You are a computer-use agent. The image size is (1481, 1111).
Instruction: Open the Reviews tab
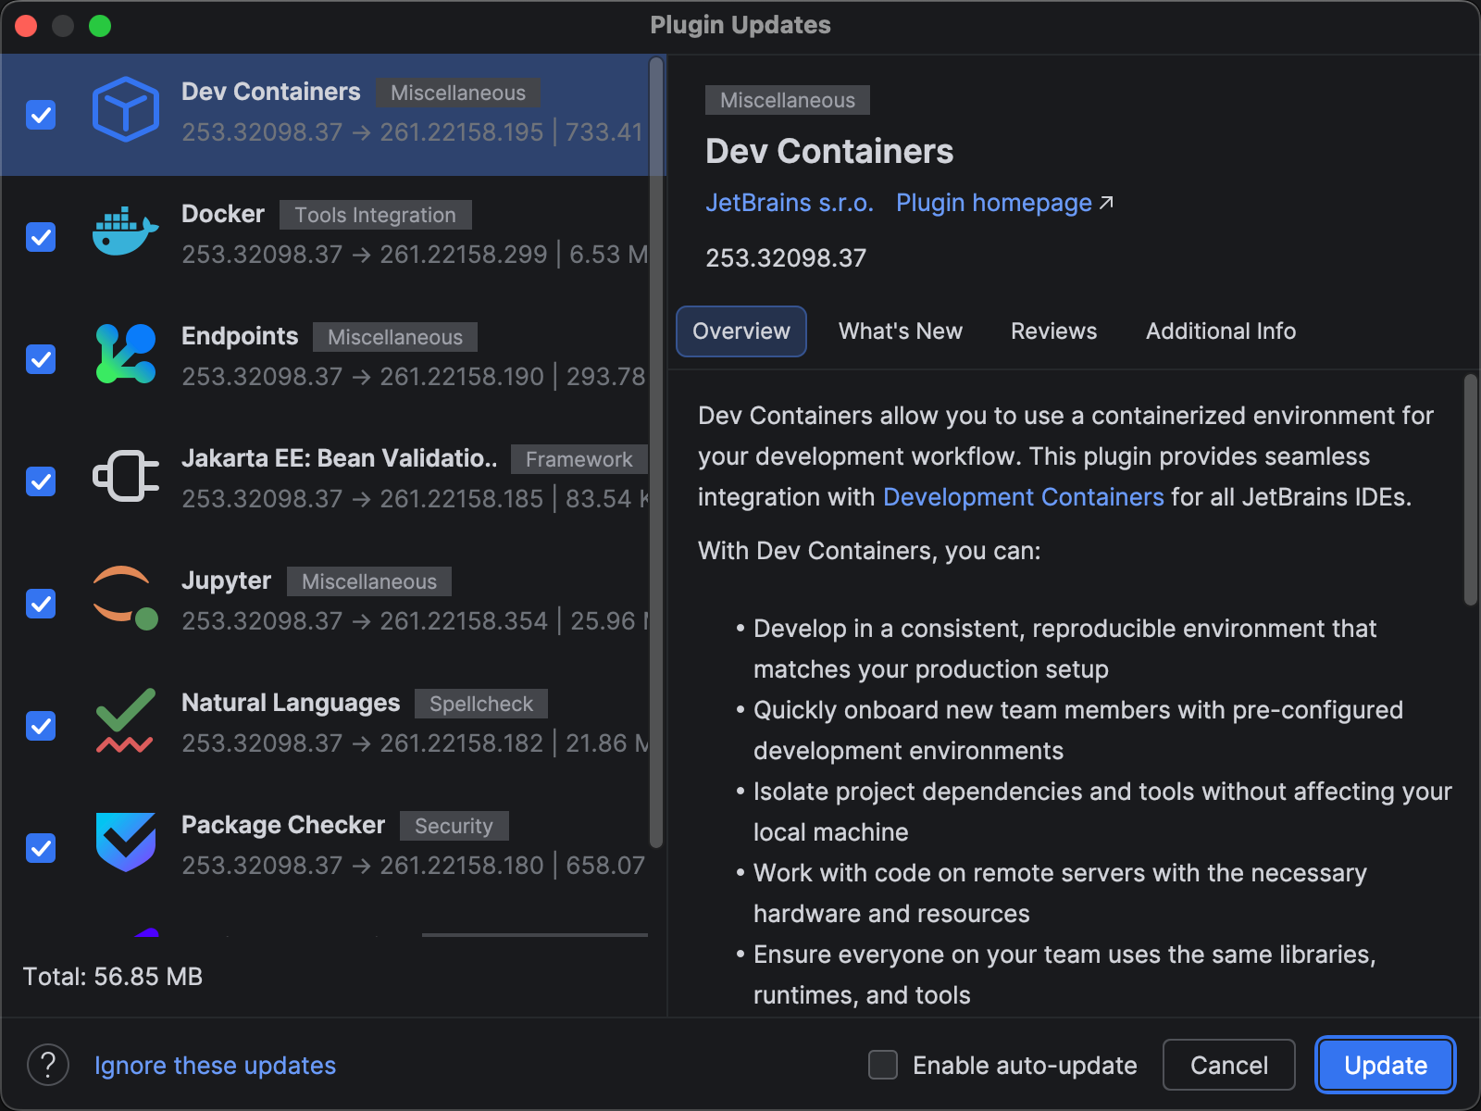point(1053,331)
